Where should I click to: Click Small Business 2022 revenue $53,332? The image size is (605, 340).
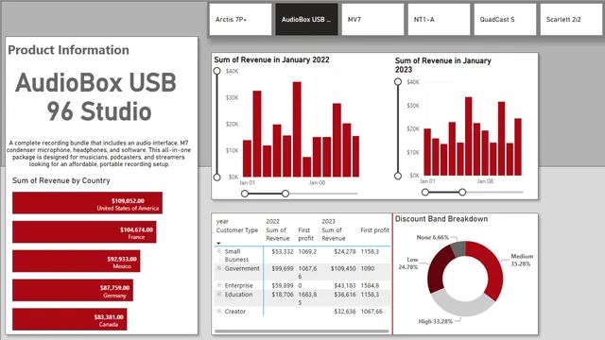pos(283,251)
